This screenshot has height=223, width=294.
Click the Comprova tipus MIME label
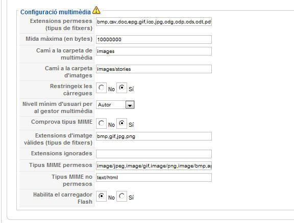[x=62, y=122]
